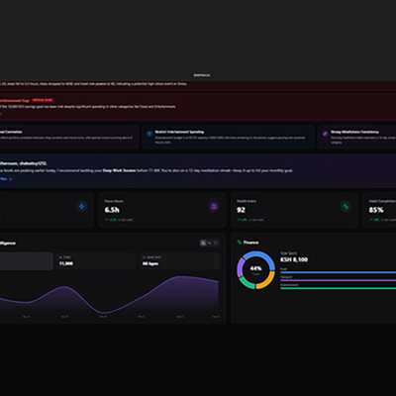Viewport: 396px width, 396px height.
Task: Open the Restrict Entertainment Spending insight card
Action: coord(228,137)
